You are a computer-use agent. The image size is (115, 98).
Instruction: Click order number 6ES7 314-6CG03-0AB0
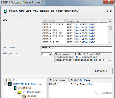(81, 33)
